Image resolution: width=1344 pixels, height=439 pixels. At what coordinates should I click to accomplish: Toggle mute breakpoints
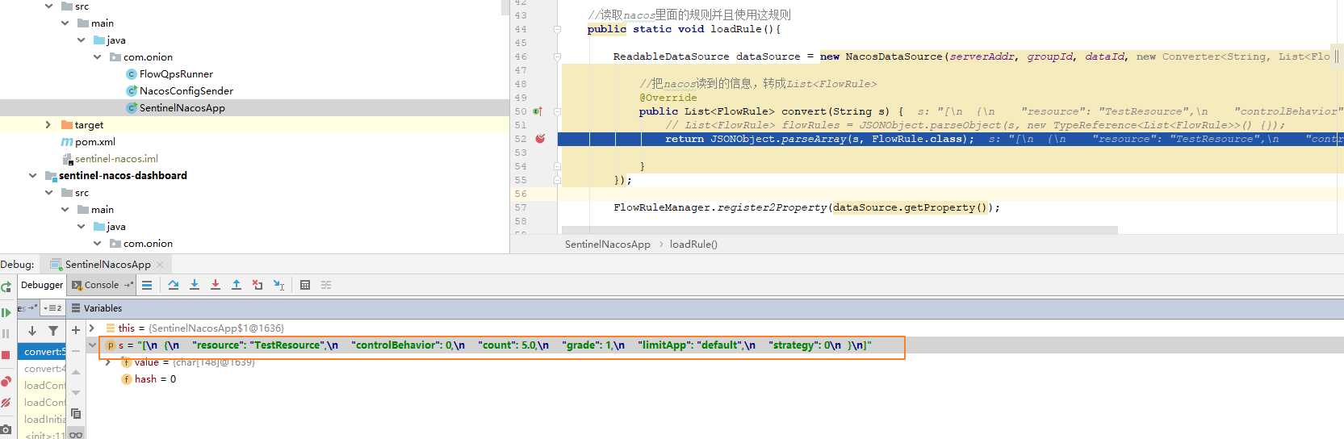(x=6, y=402)
